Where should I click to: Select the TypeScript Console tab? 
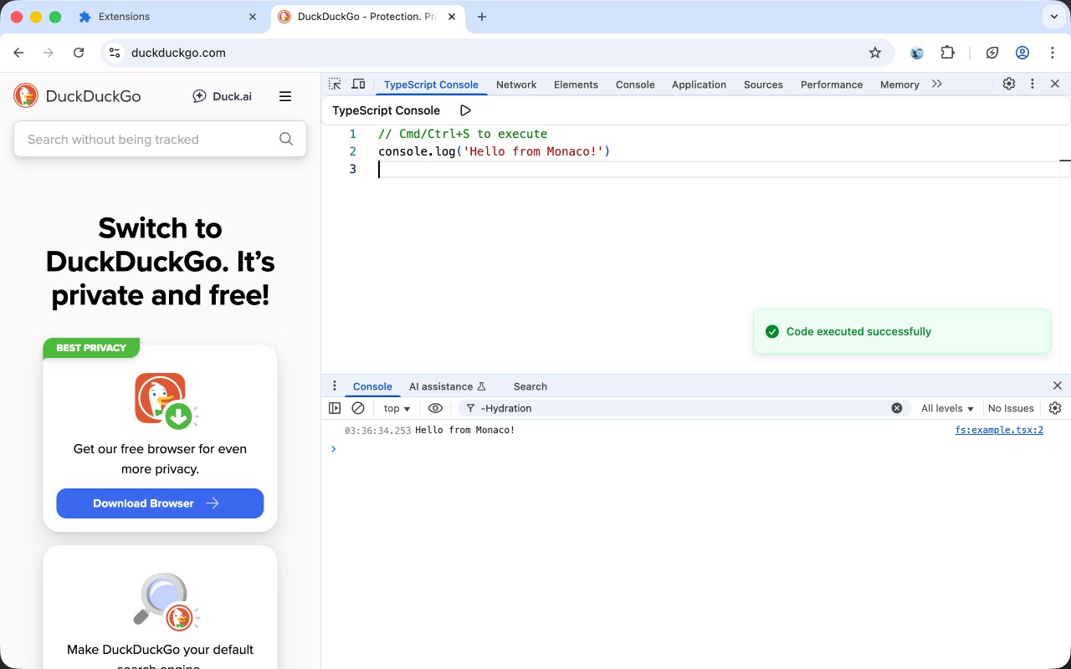[x=431, y=84]
